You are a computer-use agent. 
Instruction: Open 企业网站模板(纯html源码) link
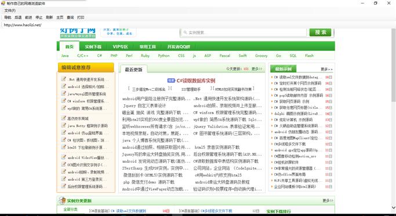(x=295, y=186)
